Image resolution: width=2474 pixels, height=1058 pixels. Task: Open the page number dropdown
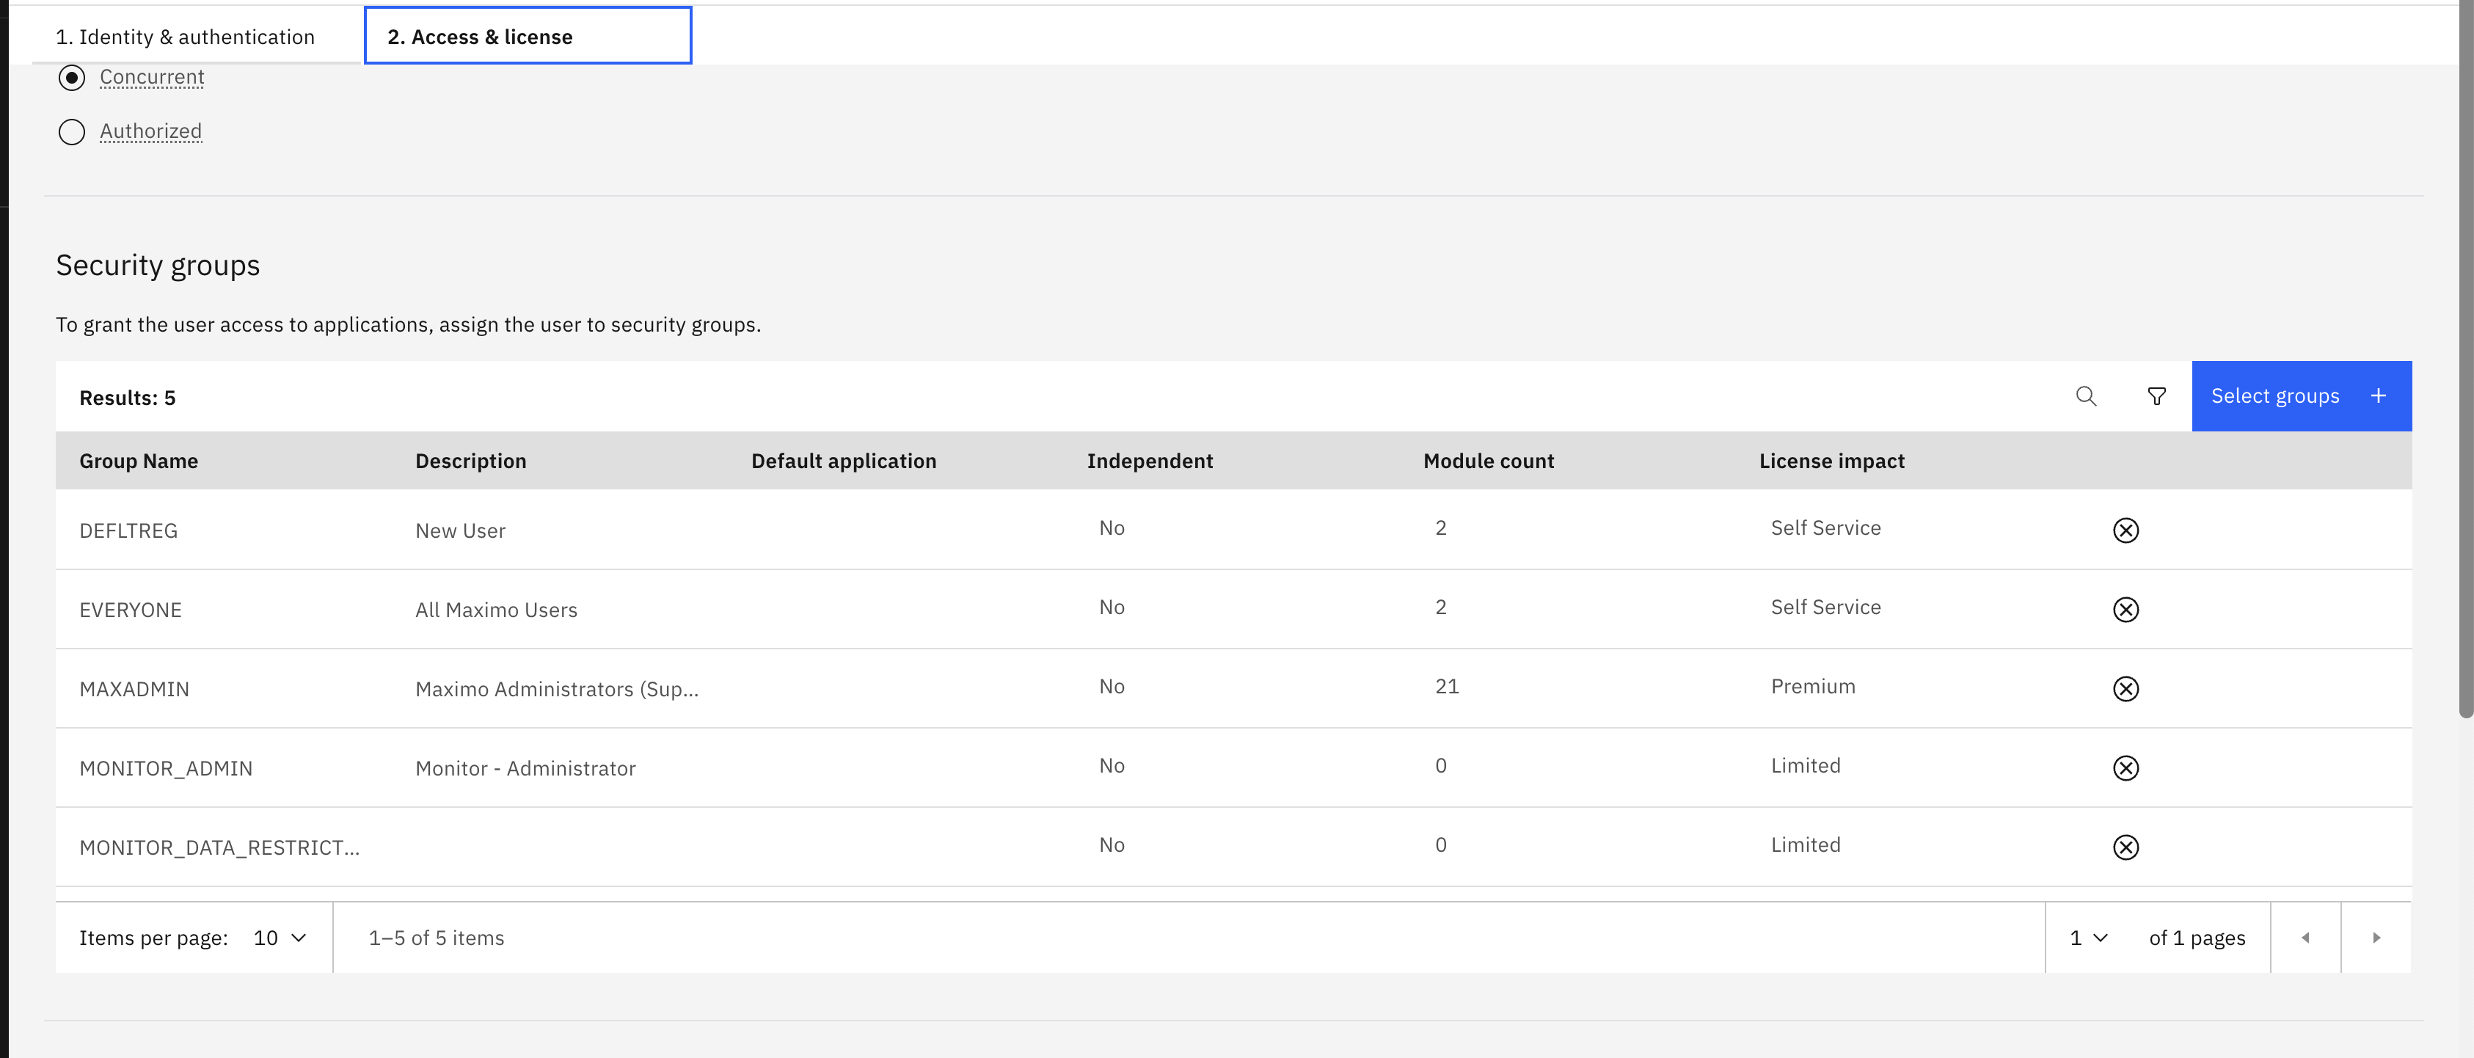coord(2088,938)
